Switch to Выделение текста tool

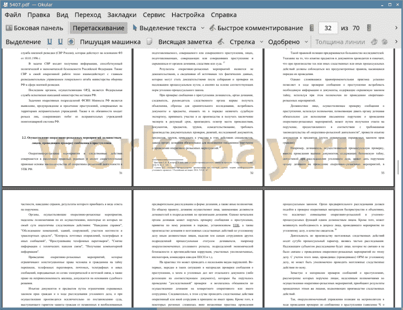point(164,28)
